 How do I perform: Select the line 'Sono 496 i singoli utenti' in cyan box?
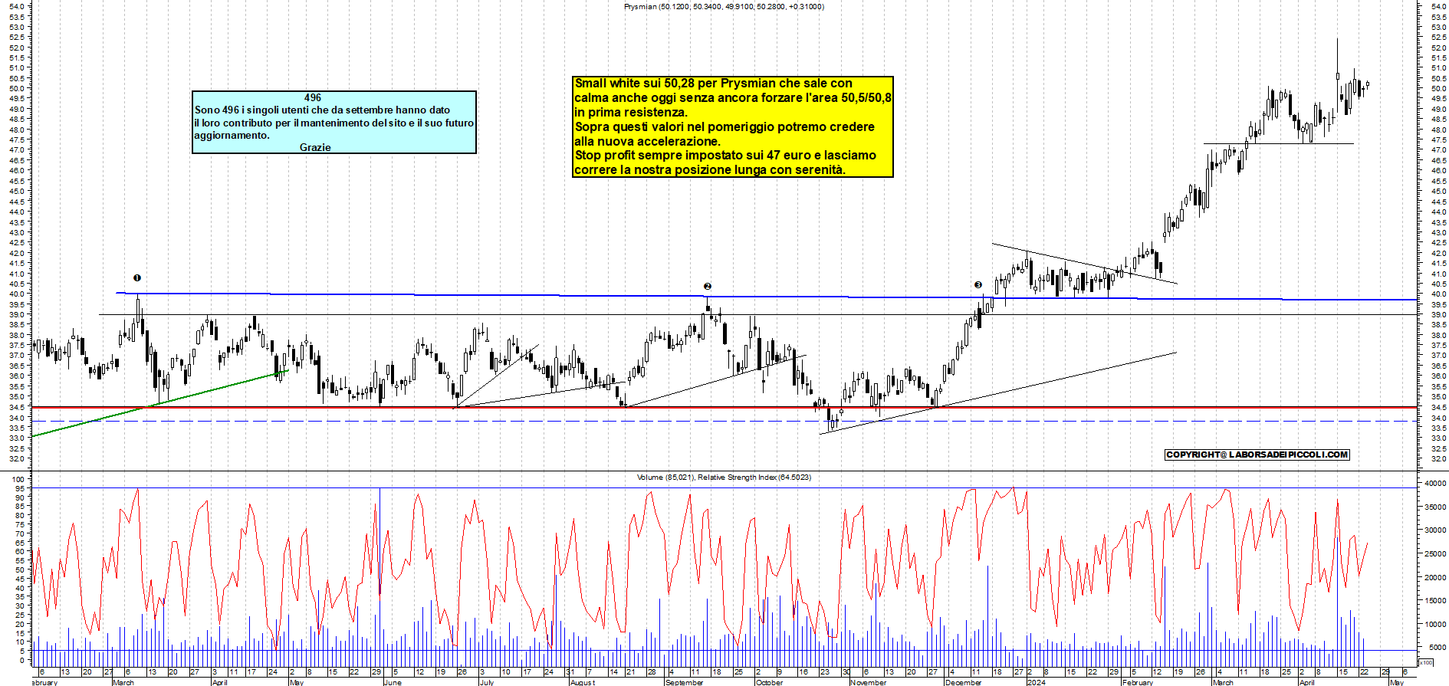(322, 110)
